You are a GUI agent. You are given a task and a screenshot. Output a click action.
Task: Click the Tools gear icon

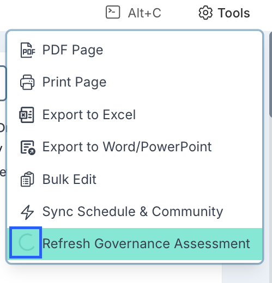[x=205, y=13]
